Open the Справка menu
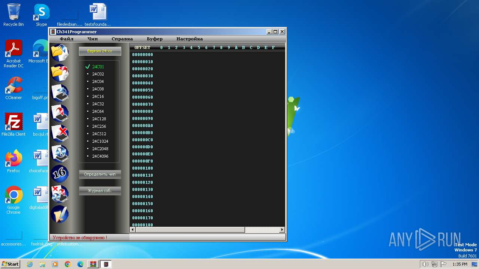Viewport: 479px width, 269px height. point(122,39)
